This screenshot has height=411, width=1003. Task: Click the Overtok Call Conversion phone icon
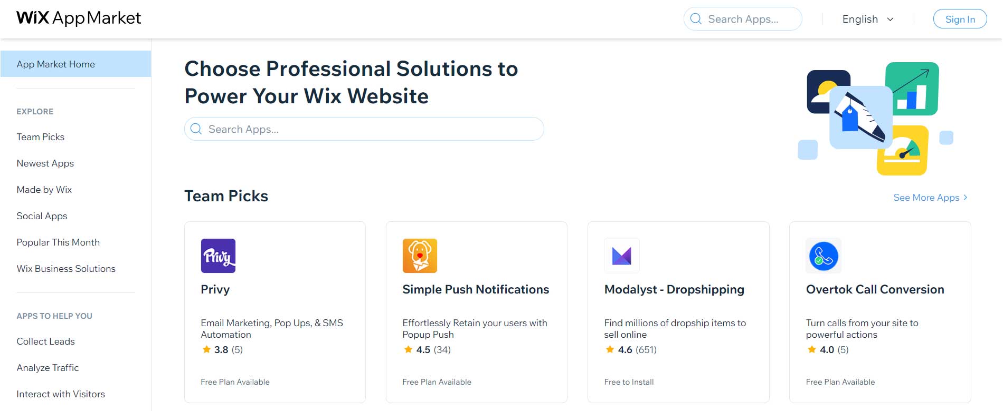click(x=823, y=256)
